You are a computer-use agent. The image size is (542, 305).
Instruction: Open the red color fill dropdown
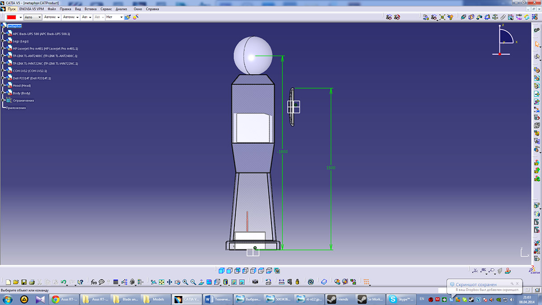tap(20, 17)
